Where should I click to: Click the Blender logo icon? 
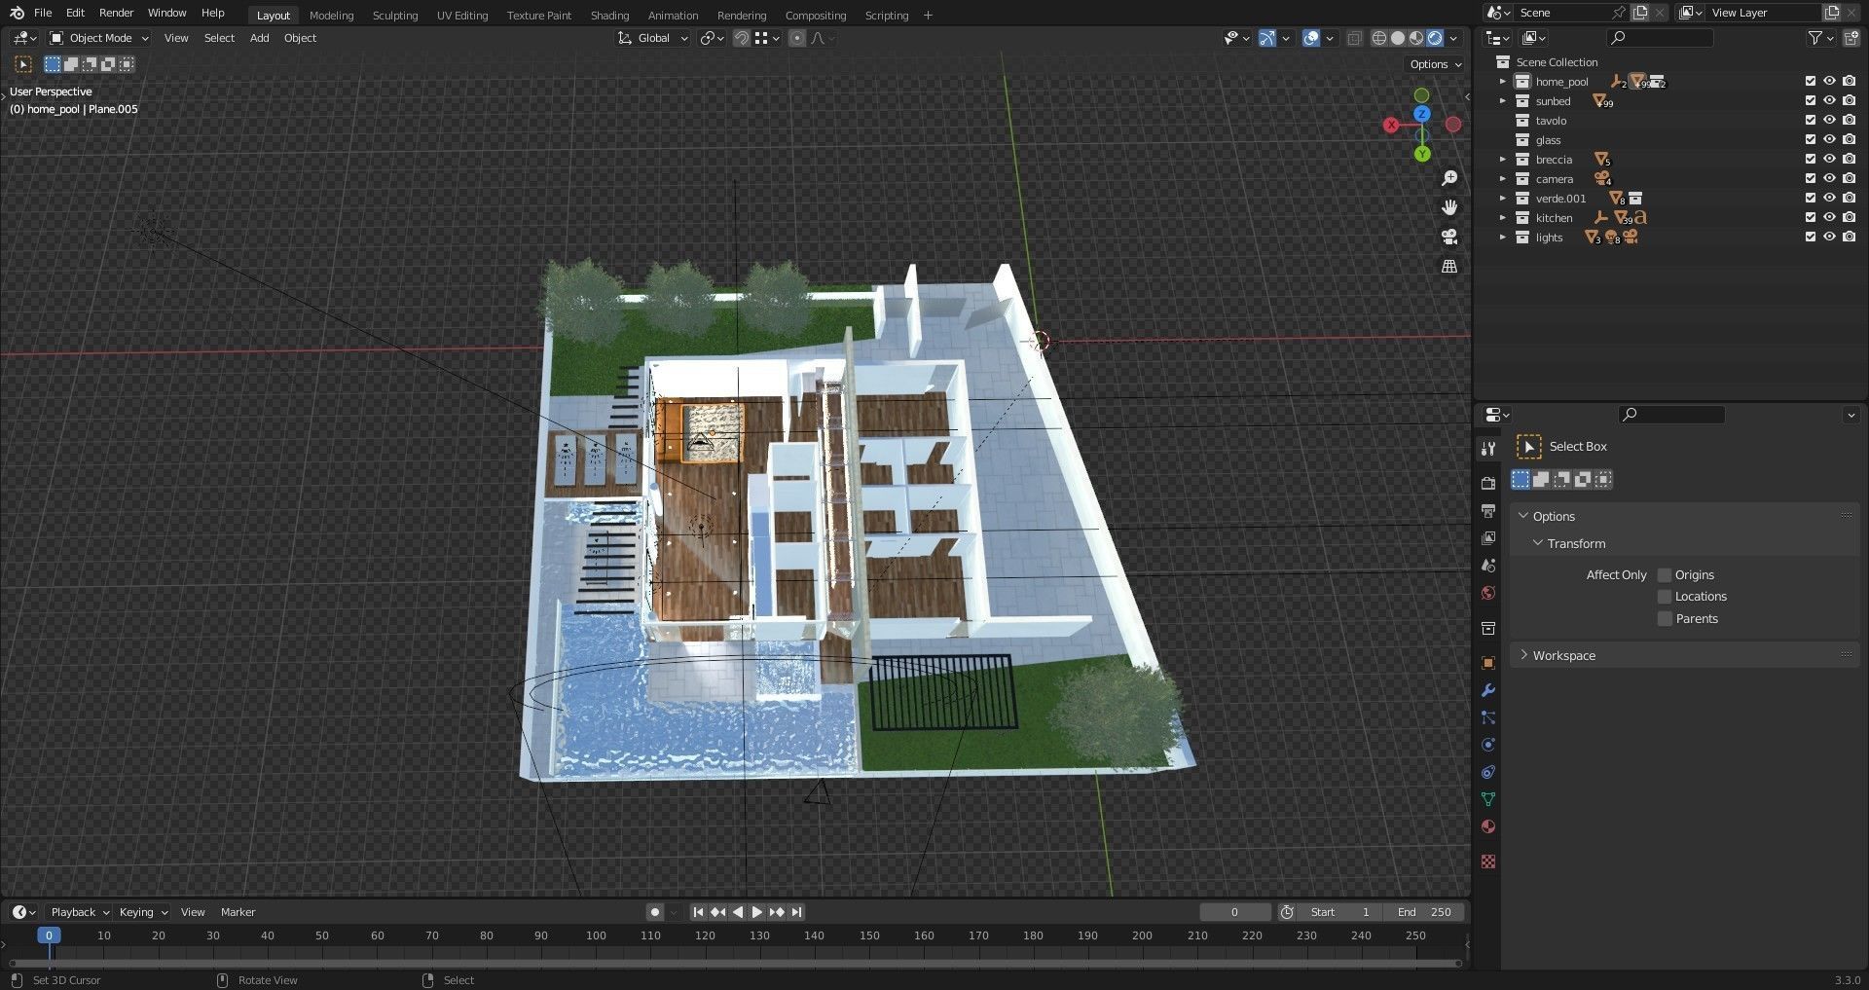[x=17, y=13]
